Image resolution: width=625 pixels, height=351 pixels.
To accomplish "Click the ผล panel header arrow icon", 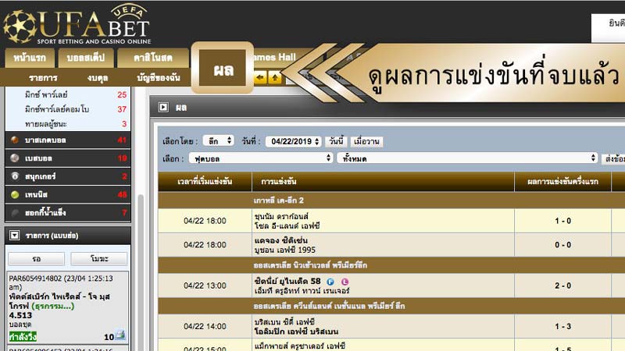I will pos(163,107).
